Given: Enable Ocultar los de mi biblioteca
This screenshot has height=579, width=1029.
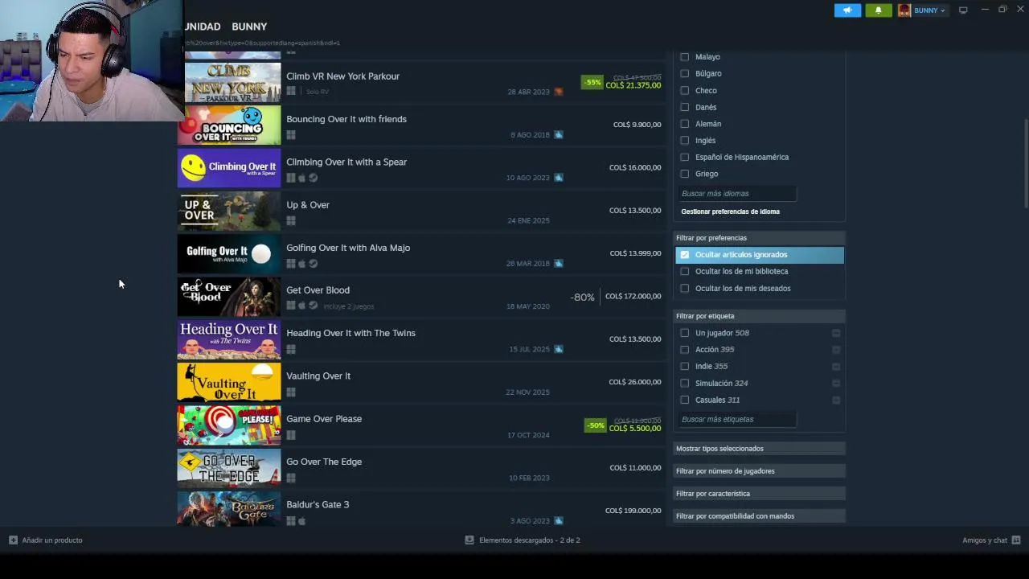Looking at the screenshot, I should point(685,272).
